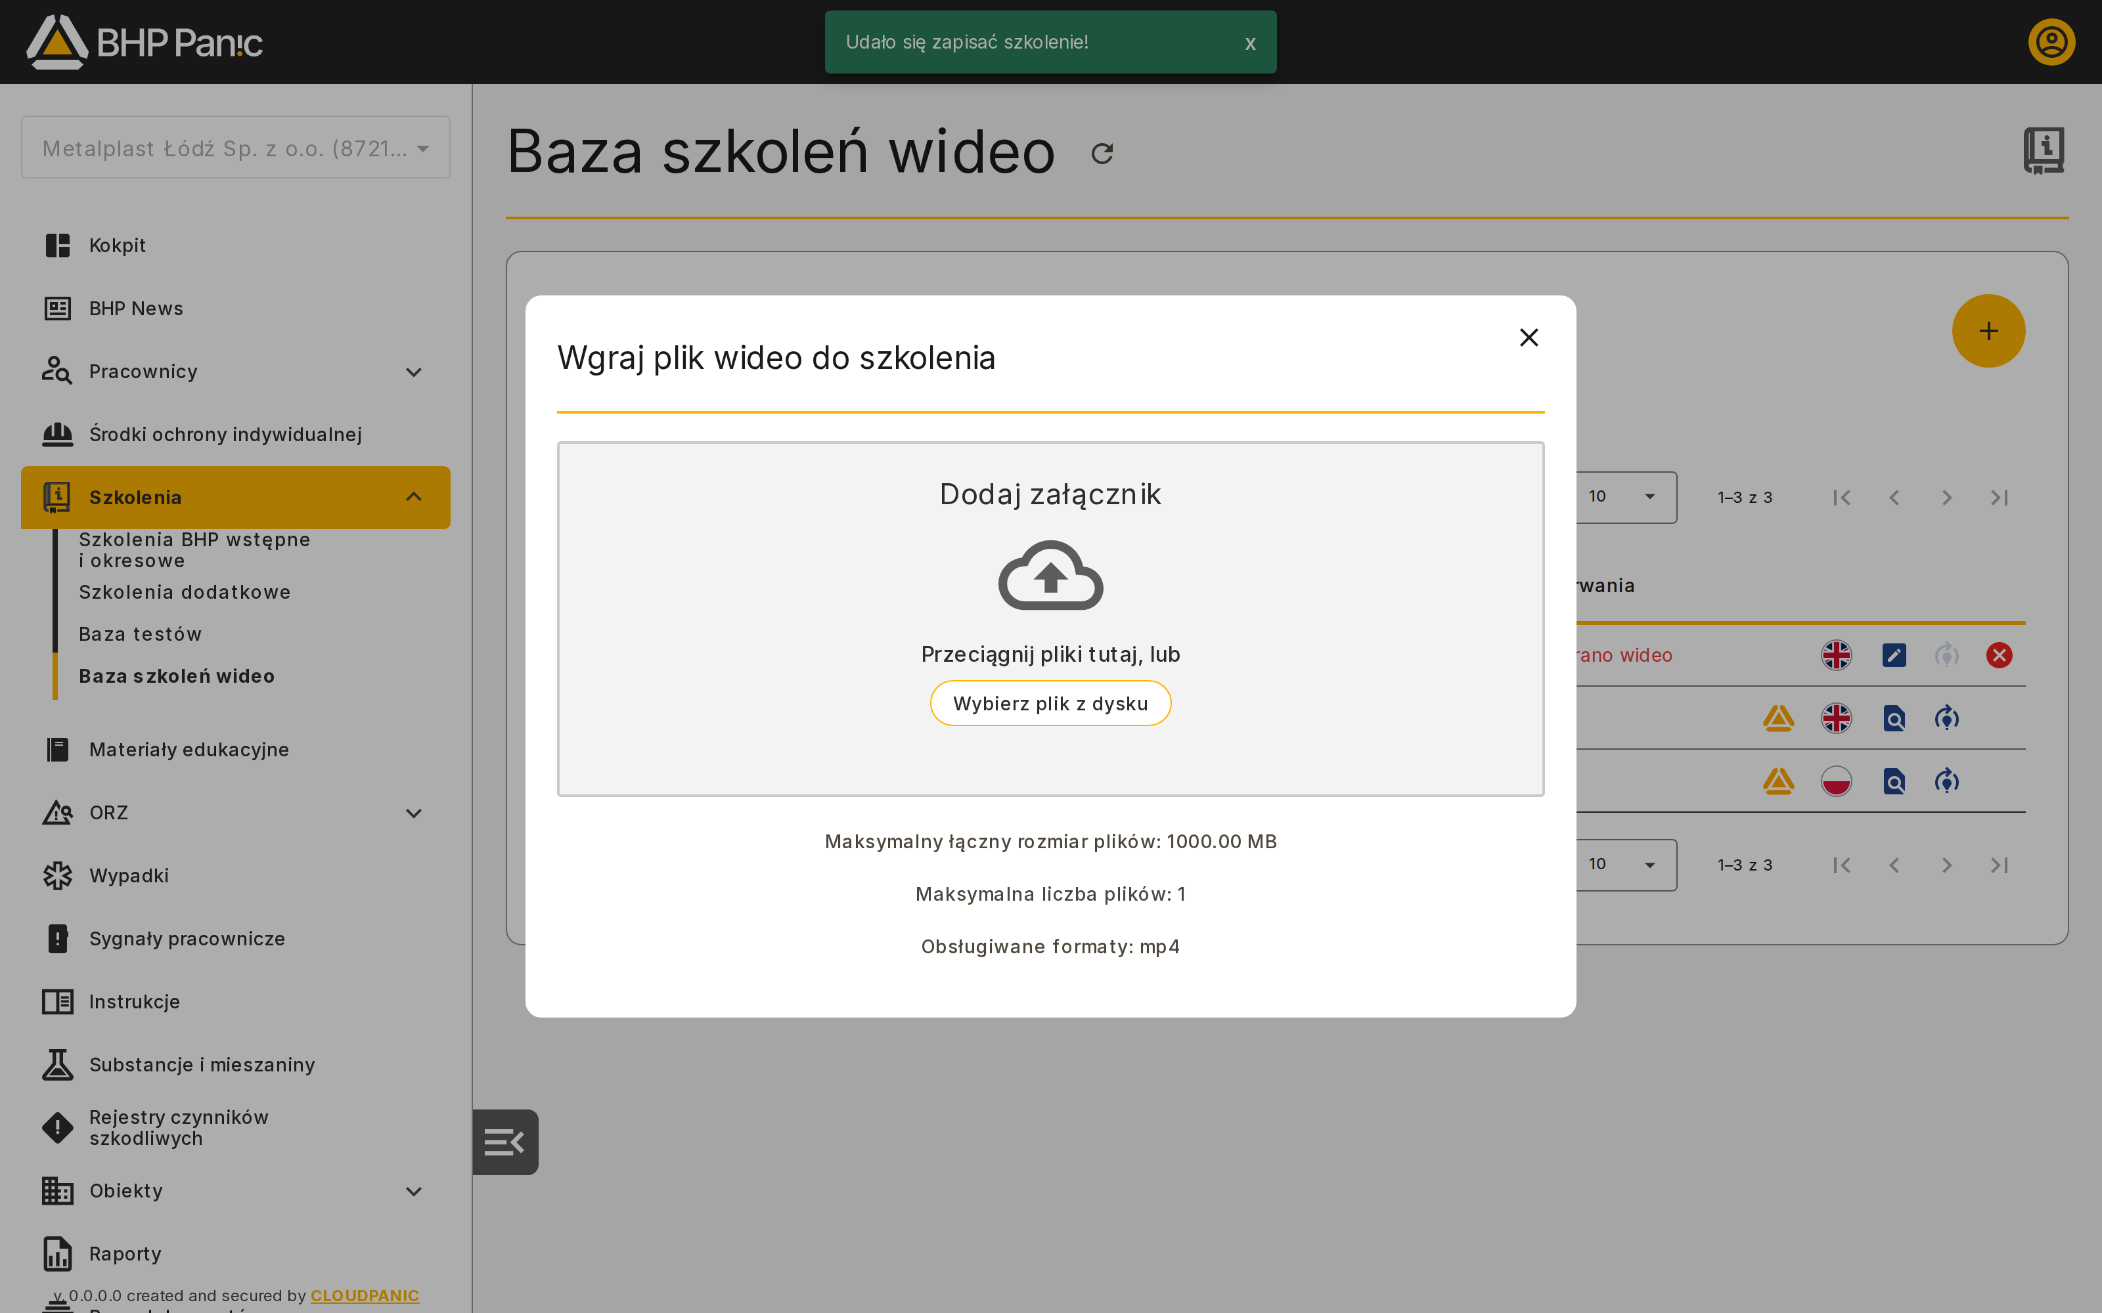Open Substancje i mieszaniny
The height and width of the screenshot is (1313, 2102).
(235, 1065)
